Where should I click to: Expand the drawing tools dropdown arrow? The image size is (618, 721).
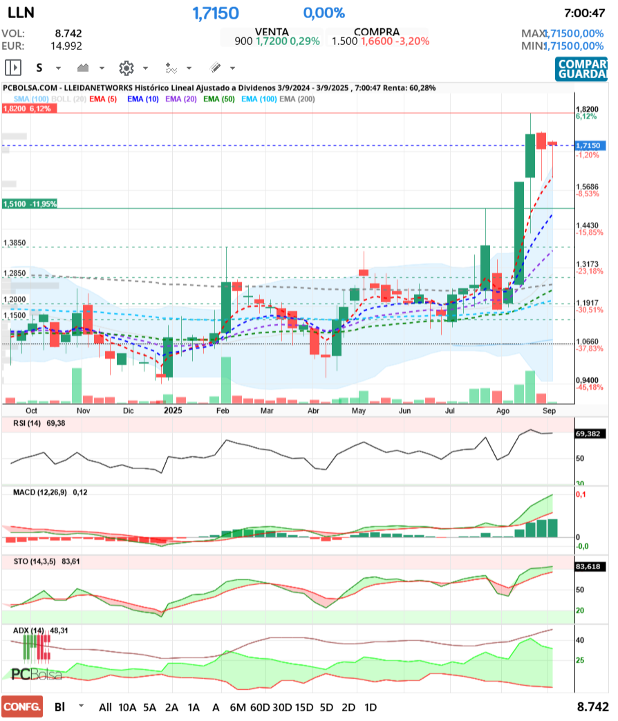(x=233, y=68)
